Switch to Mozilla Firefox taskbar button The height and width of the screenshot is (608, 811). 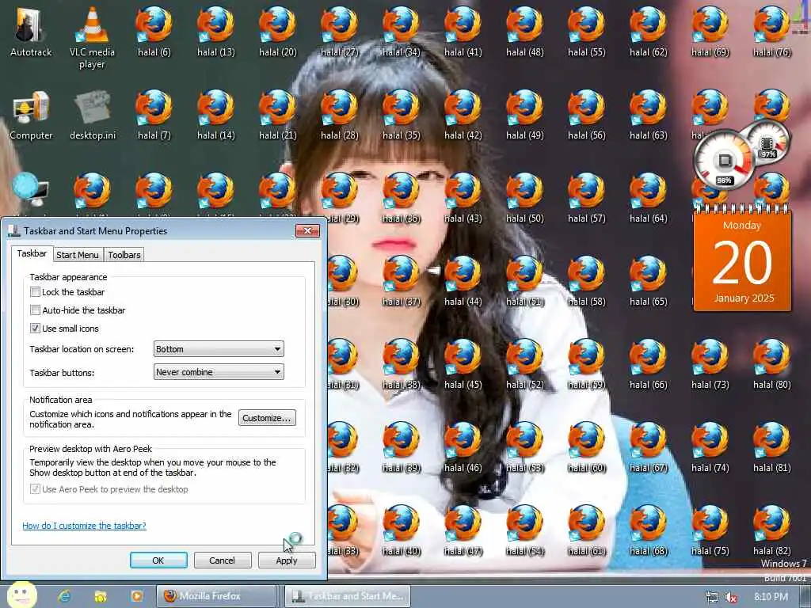point(216,596)
